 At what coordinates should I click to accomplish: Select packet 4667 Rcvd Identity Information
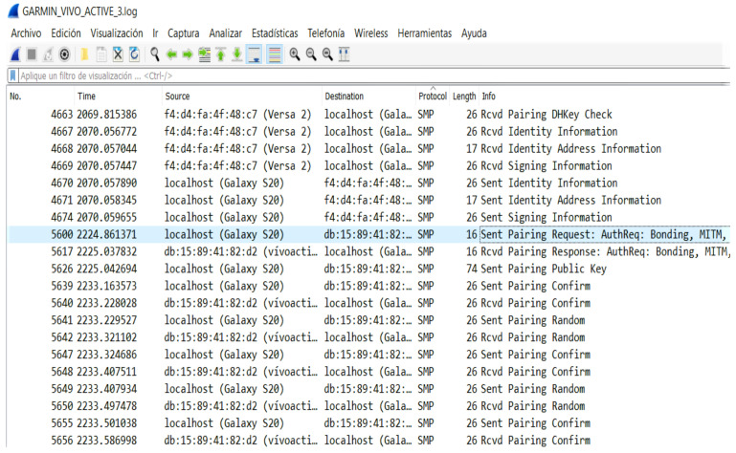(368, 131)
